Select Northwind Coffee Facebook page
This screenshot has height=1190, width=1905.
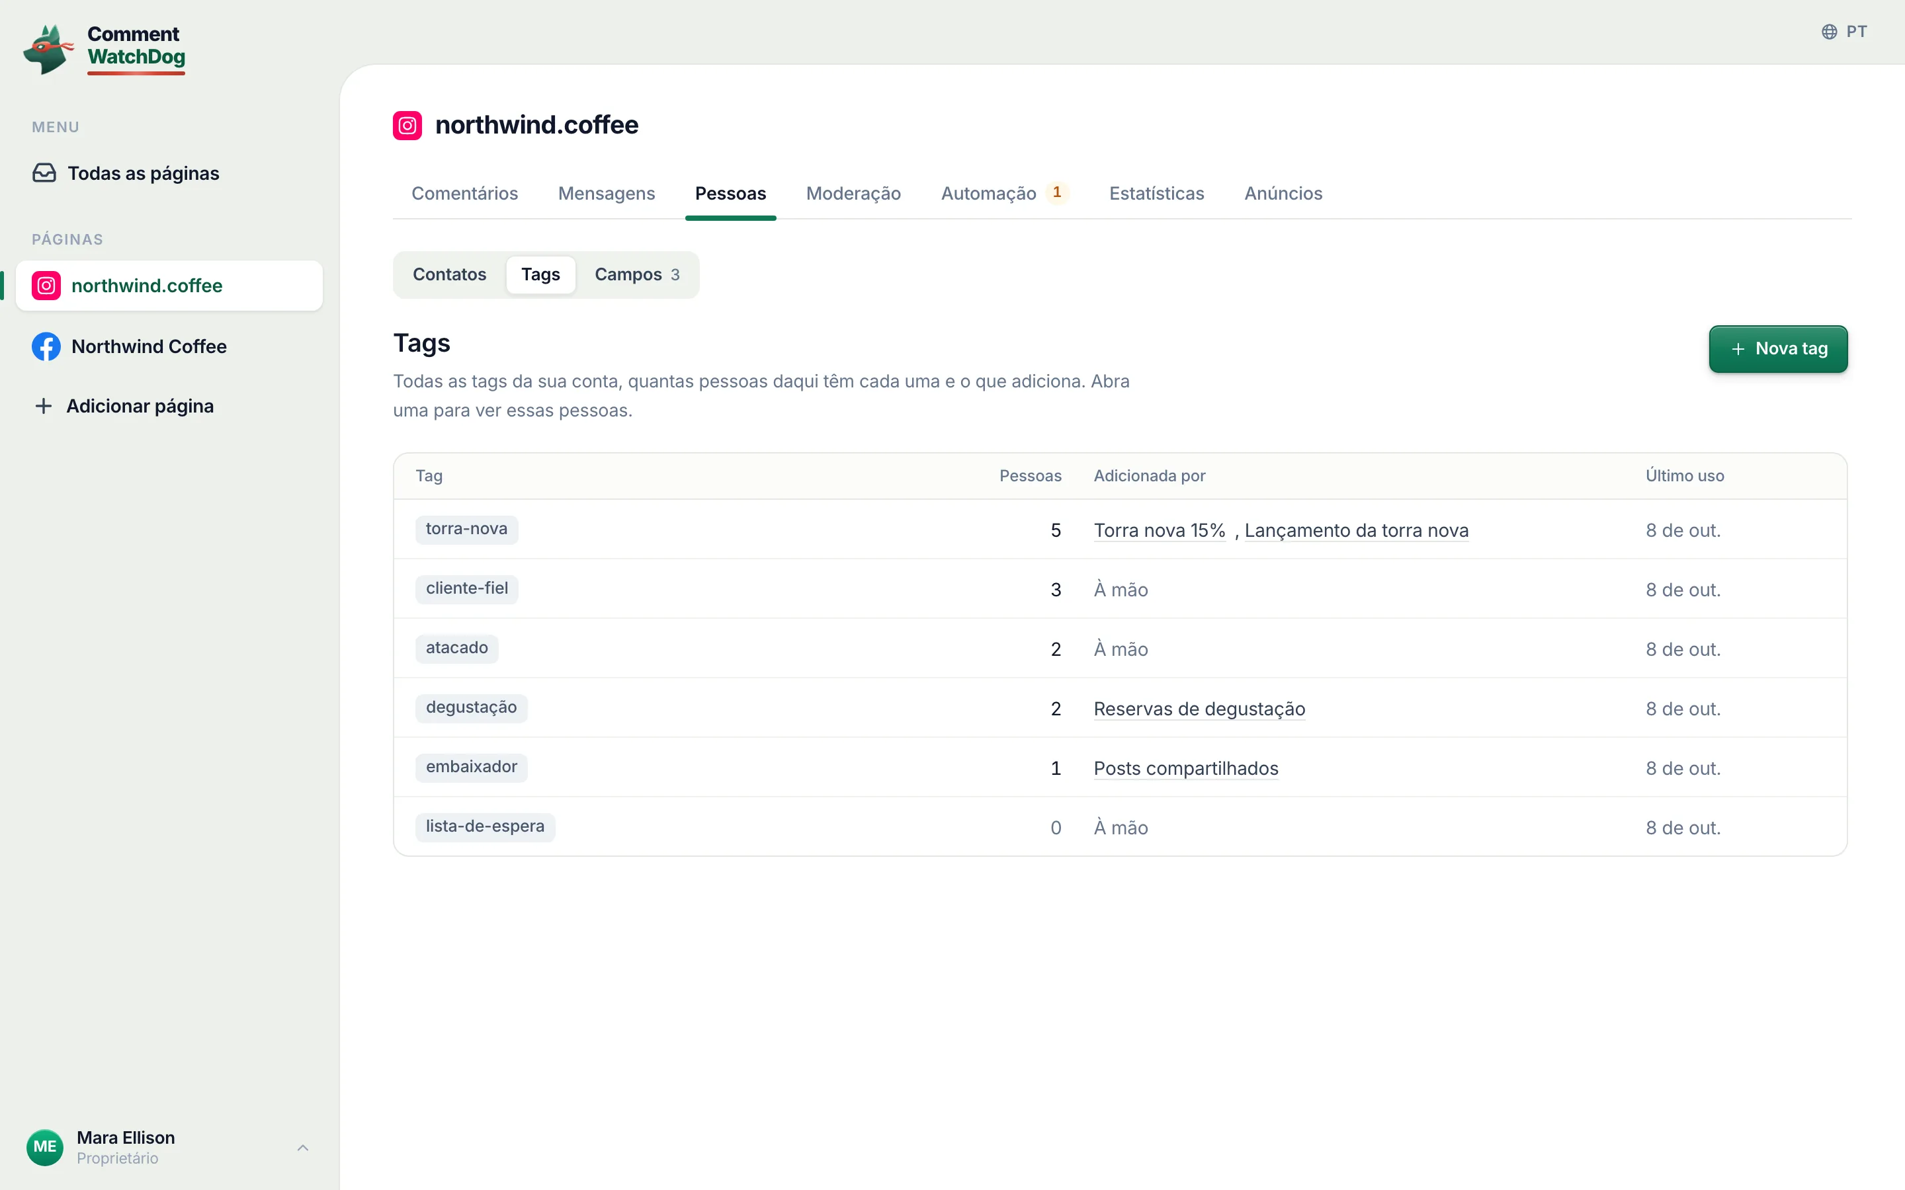169,346
